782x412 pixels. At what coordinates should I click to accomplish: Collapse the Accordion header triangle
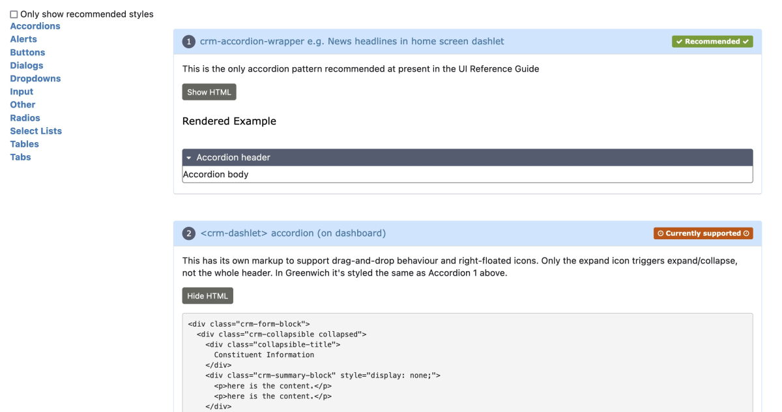pyautogui.click(x=188, y=158)
